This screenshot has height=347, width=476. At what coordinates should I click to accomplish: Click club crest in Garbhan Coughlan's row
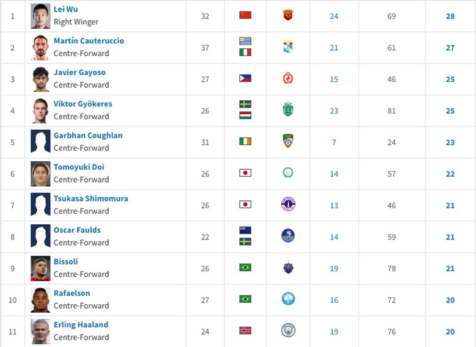[x=288, y=142]
